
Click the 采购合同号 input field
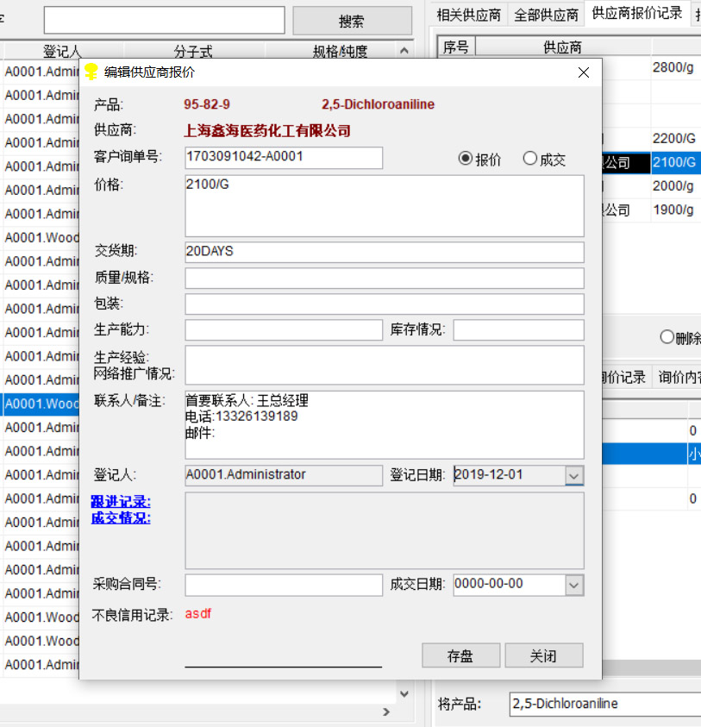point(284,585)
